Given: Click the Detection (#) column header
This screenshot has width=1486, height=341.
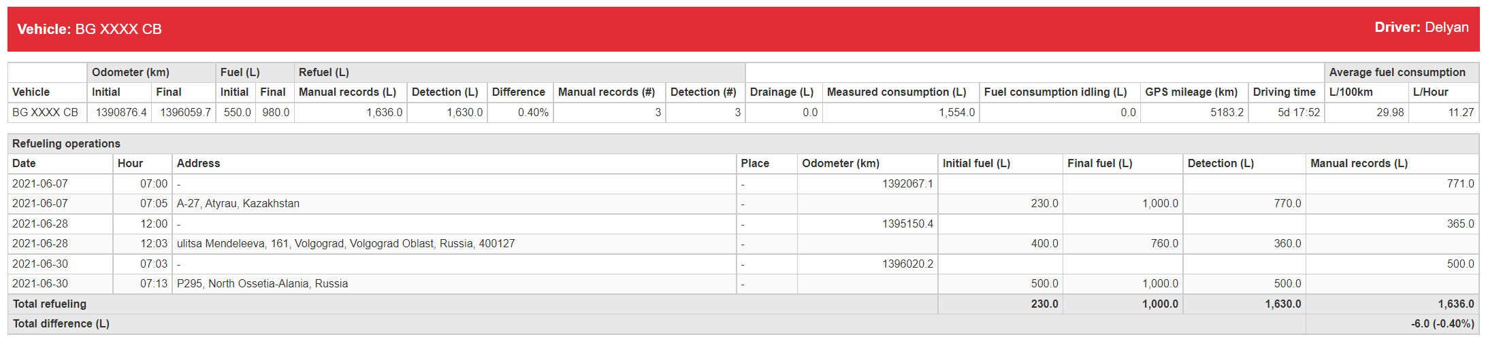Looking at the screenshot, I should coord(703,92).
